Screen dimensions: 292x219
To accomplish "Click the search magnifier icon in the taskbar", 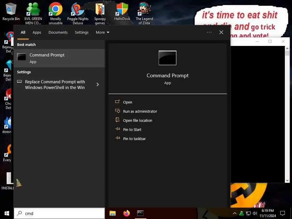I will coord(19,213).
